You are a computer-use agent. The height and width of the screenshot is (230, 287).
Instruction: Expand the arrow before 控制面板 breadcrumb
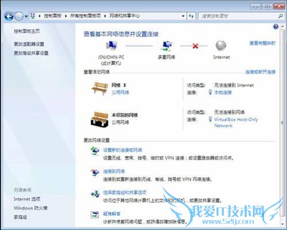point(40,16)
